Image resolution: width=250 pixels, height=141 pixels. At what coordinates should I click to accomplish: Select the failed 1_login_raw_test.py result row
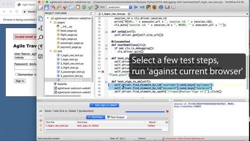(x=107, y=126)
